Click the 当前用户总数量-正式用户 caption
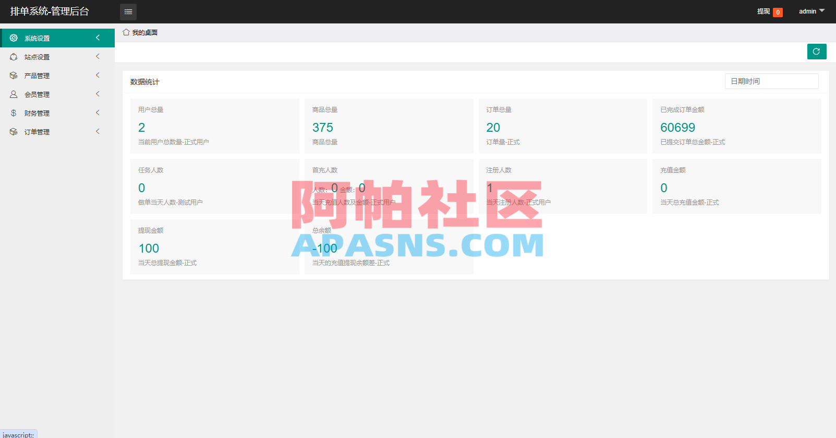Screen dimensions: 836x438 pos(174,142)
